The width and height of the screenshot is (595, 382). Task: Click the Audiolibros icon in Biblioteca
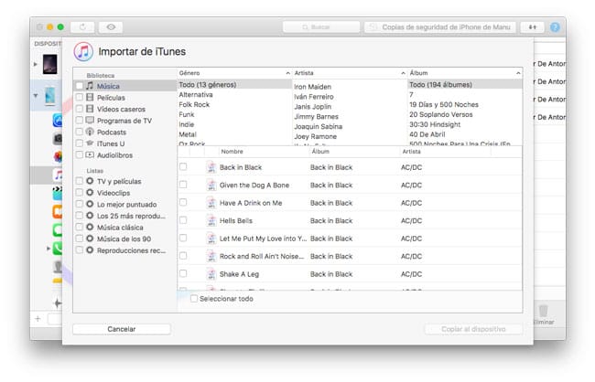(90, 155)
